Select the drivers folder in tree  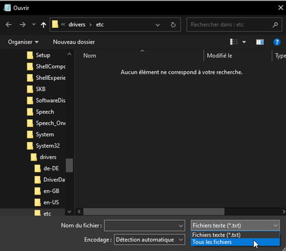[x=44, y=157]
